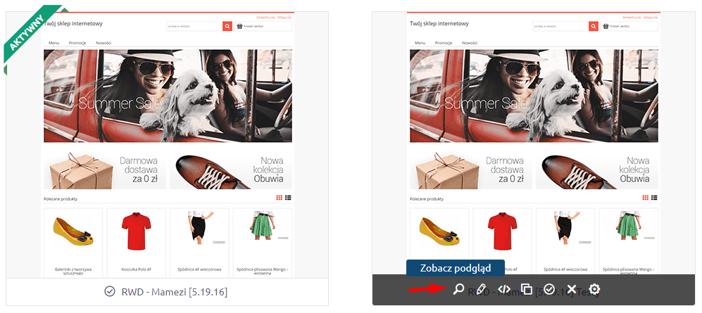Delete theme using the X icon
The width and height of the screenshot is (702, 313).
coord(572,289)
